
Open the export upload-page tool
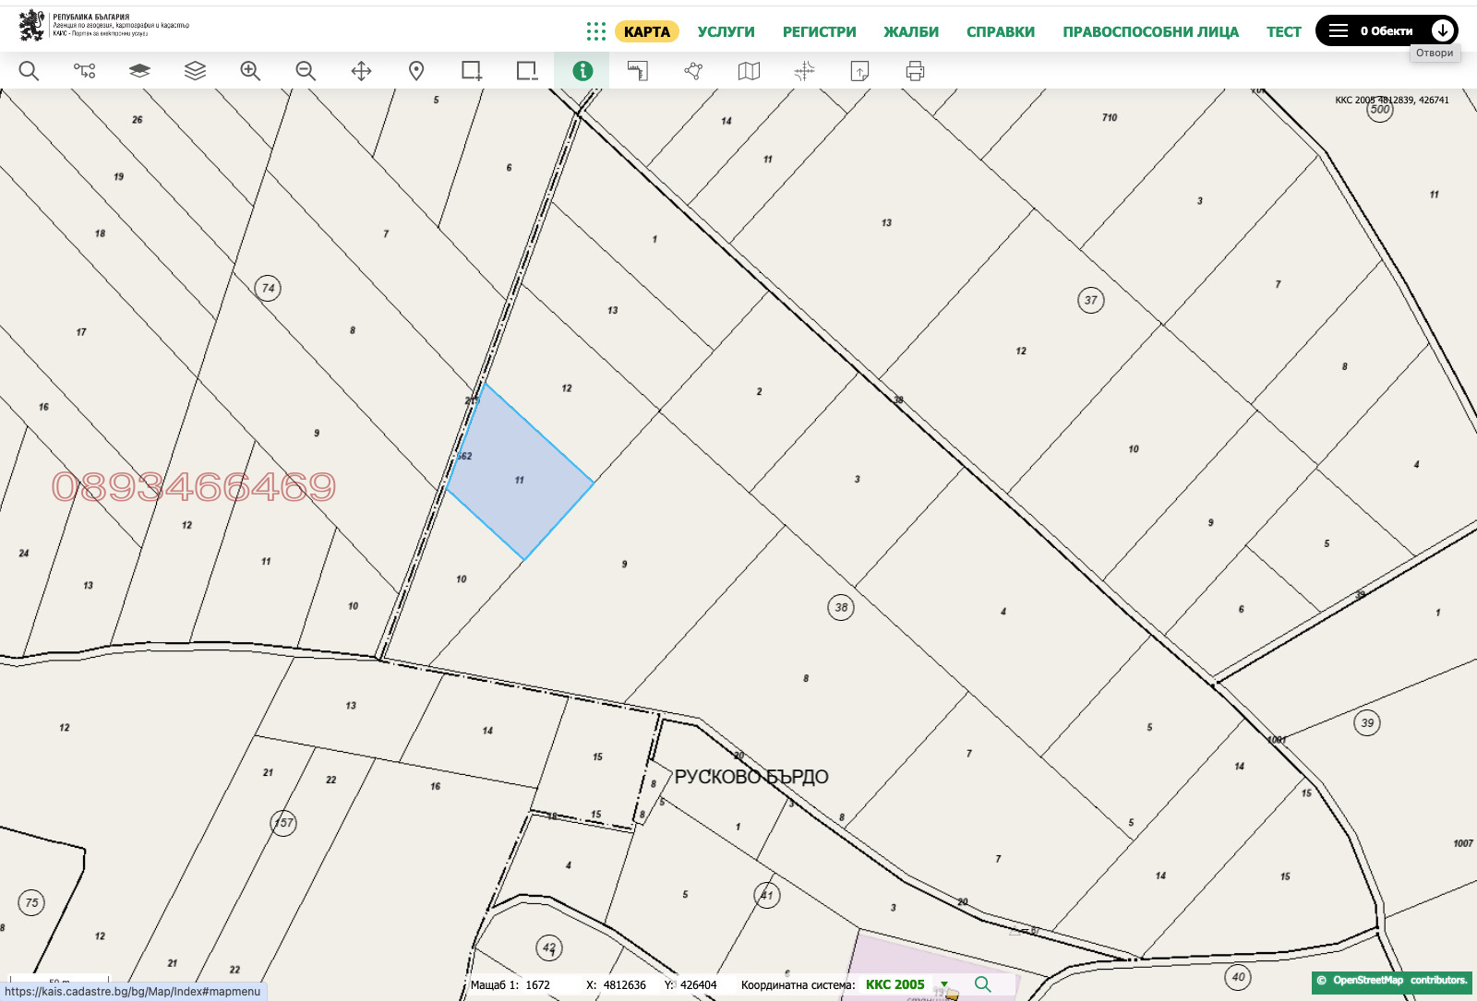[859, 71]
